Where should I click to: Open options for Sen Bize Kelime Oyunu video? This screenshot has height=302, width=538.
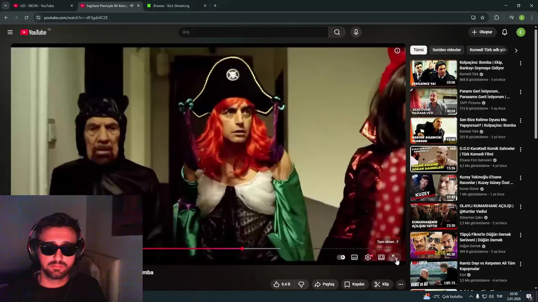(520, 120)
